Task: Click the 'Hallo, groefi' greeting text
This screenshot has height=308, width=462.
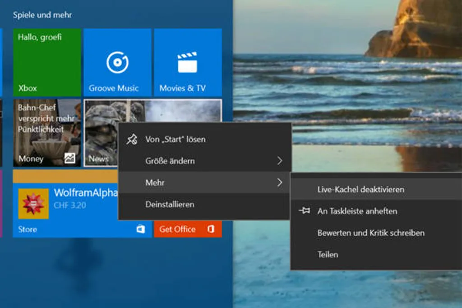Action: pyautogui.click(x=40, y=37)
